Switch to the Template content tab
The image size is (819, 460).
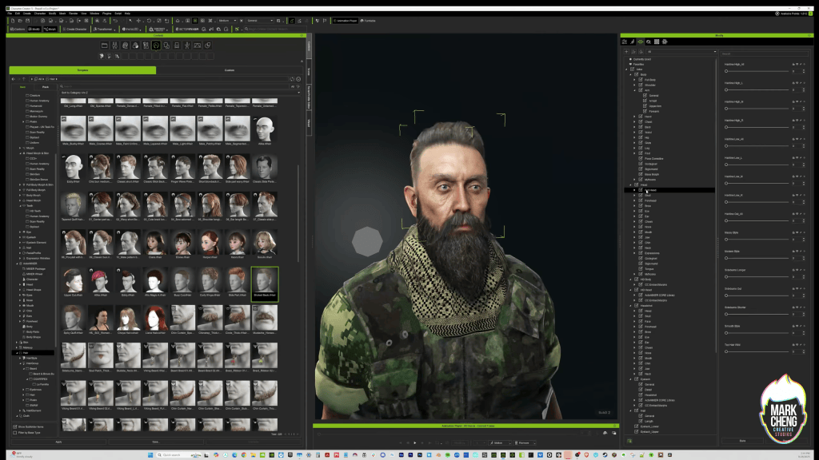tap(82, 70)
